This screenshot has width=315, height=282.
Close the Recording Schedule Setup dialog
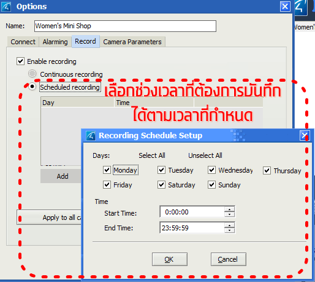[305, 136]
